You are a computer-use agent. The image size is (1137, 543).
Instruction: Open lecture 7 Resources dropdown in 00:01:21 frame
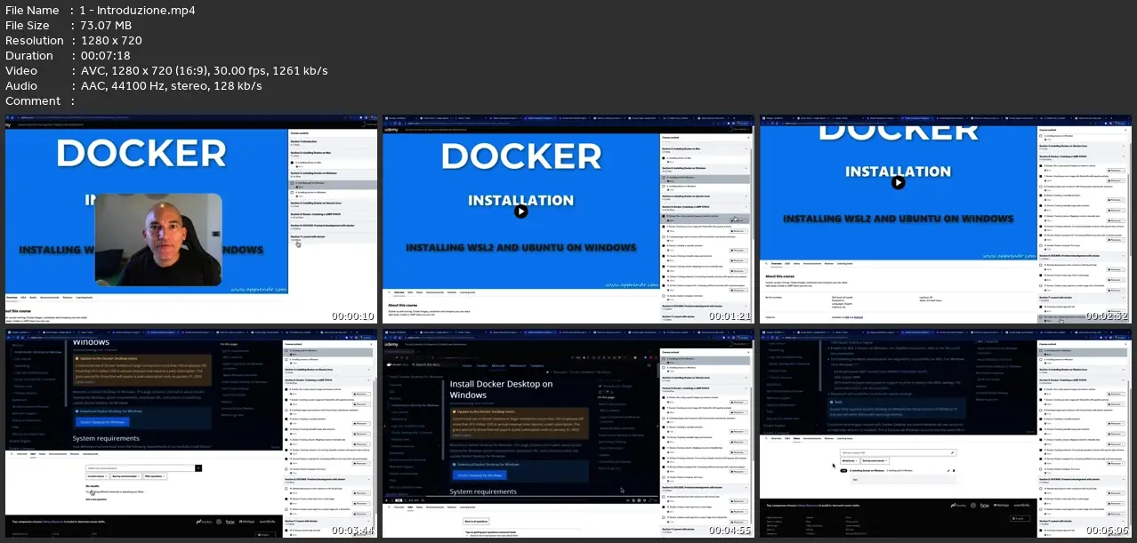click(x=737, y=230)
